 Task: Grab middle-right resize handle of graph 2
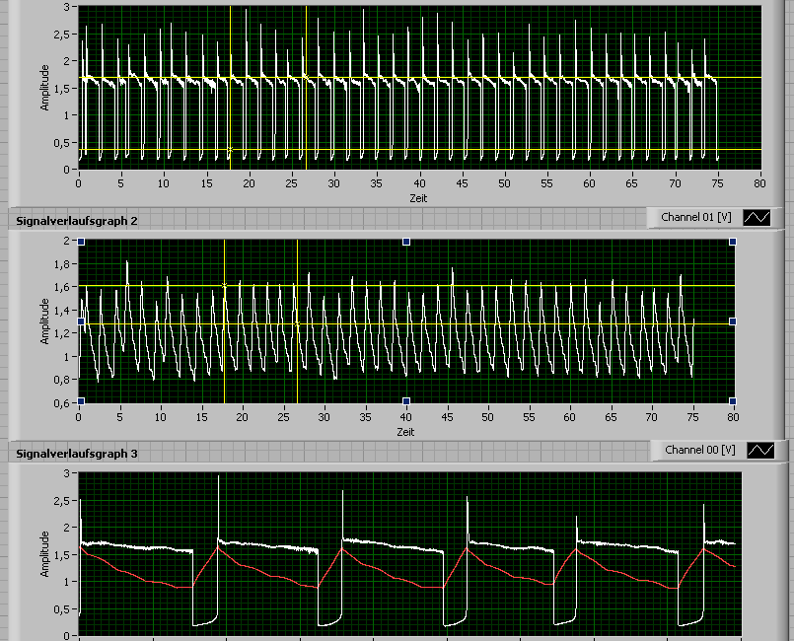click(x=732, y=321)
